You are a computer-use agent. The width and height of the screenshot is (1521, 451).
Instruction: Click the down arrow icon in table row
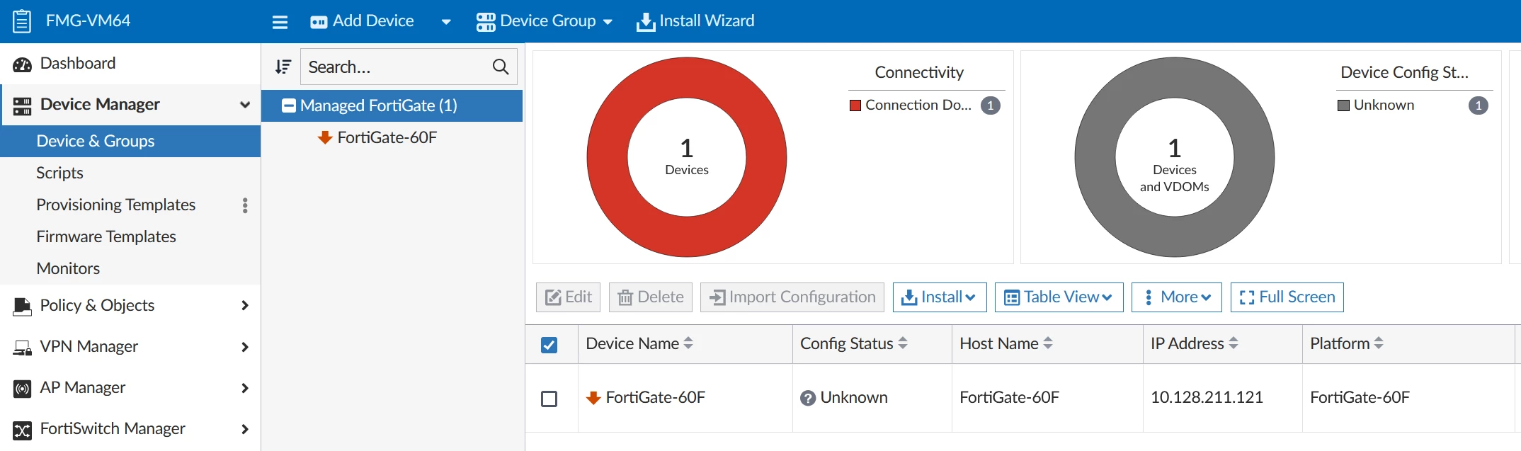click(x=593, y=398)
